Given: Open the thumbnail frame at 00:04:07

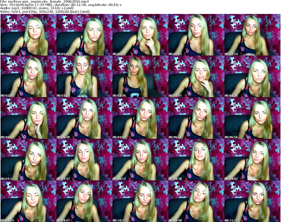Looking at the screenshot, I should 196,76.
